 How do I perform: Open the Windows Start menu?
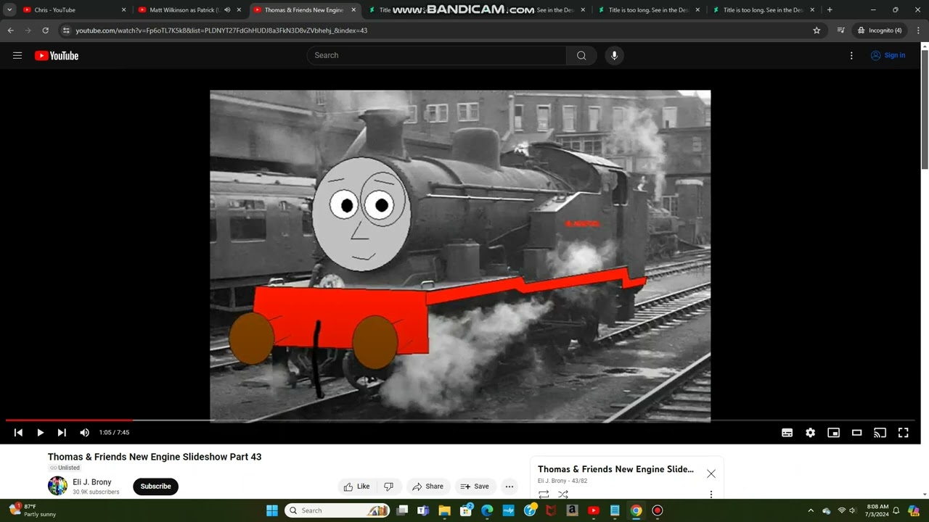[272, 510]
